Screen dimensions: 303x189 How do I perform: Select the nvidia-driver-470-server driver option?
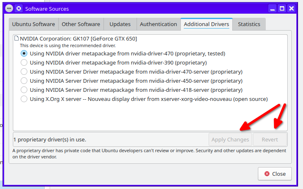point(24,72)
